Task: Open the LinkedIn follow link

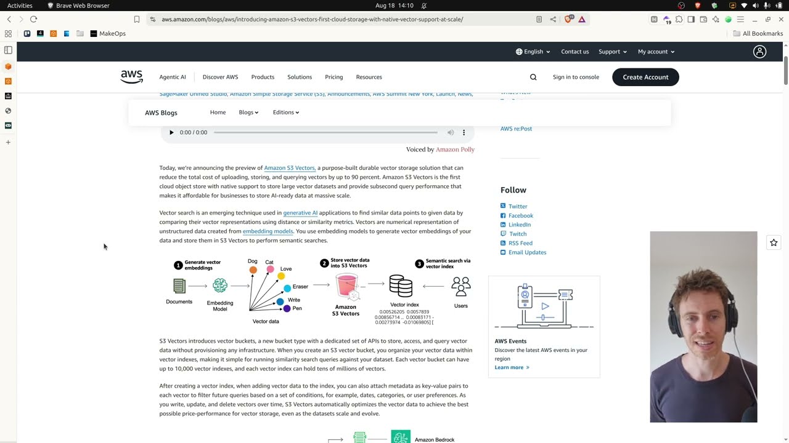Action: pos(520,225)
